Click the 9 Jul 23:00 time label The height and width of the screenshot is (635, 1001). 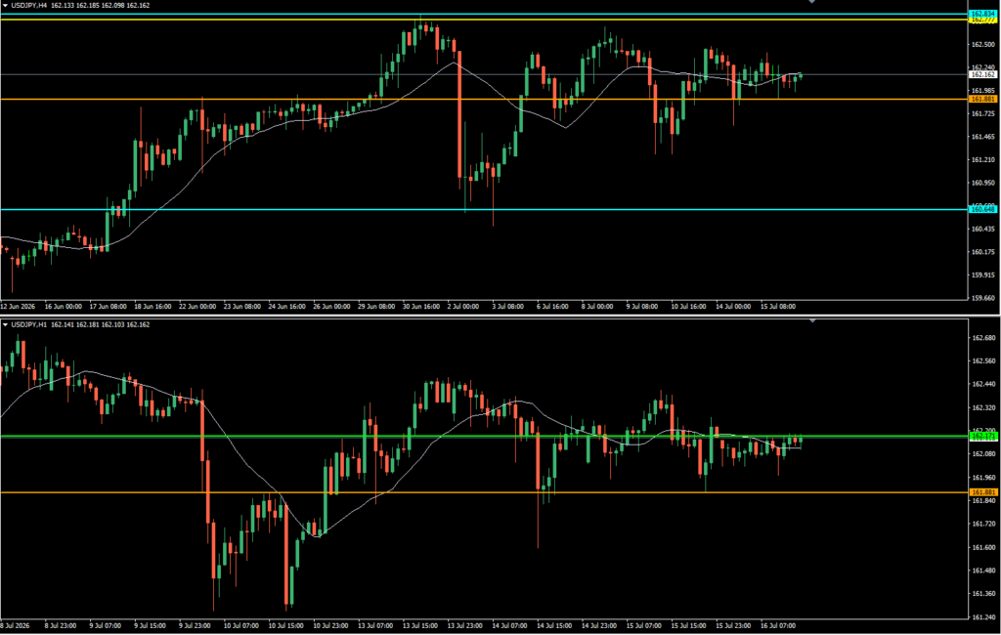point(196,626)
